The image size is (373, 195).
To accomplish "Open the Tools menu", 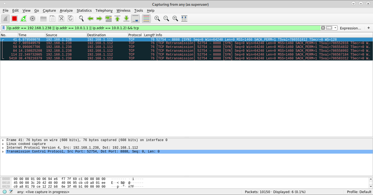I will click(x=139, y=10).
